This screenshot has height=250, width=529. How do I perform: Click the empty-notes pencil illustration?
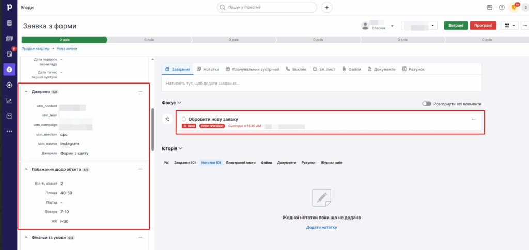pyautogui.click(x=321, y=198)
